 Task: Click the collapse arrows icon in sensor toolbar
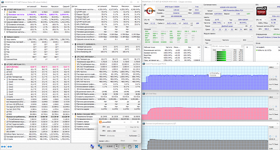click(x=10, y=147)
